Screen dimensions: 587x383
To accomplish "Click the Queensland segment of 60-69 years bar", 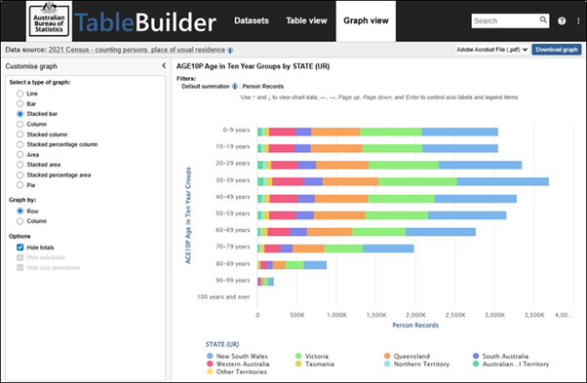I will 330,232.
